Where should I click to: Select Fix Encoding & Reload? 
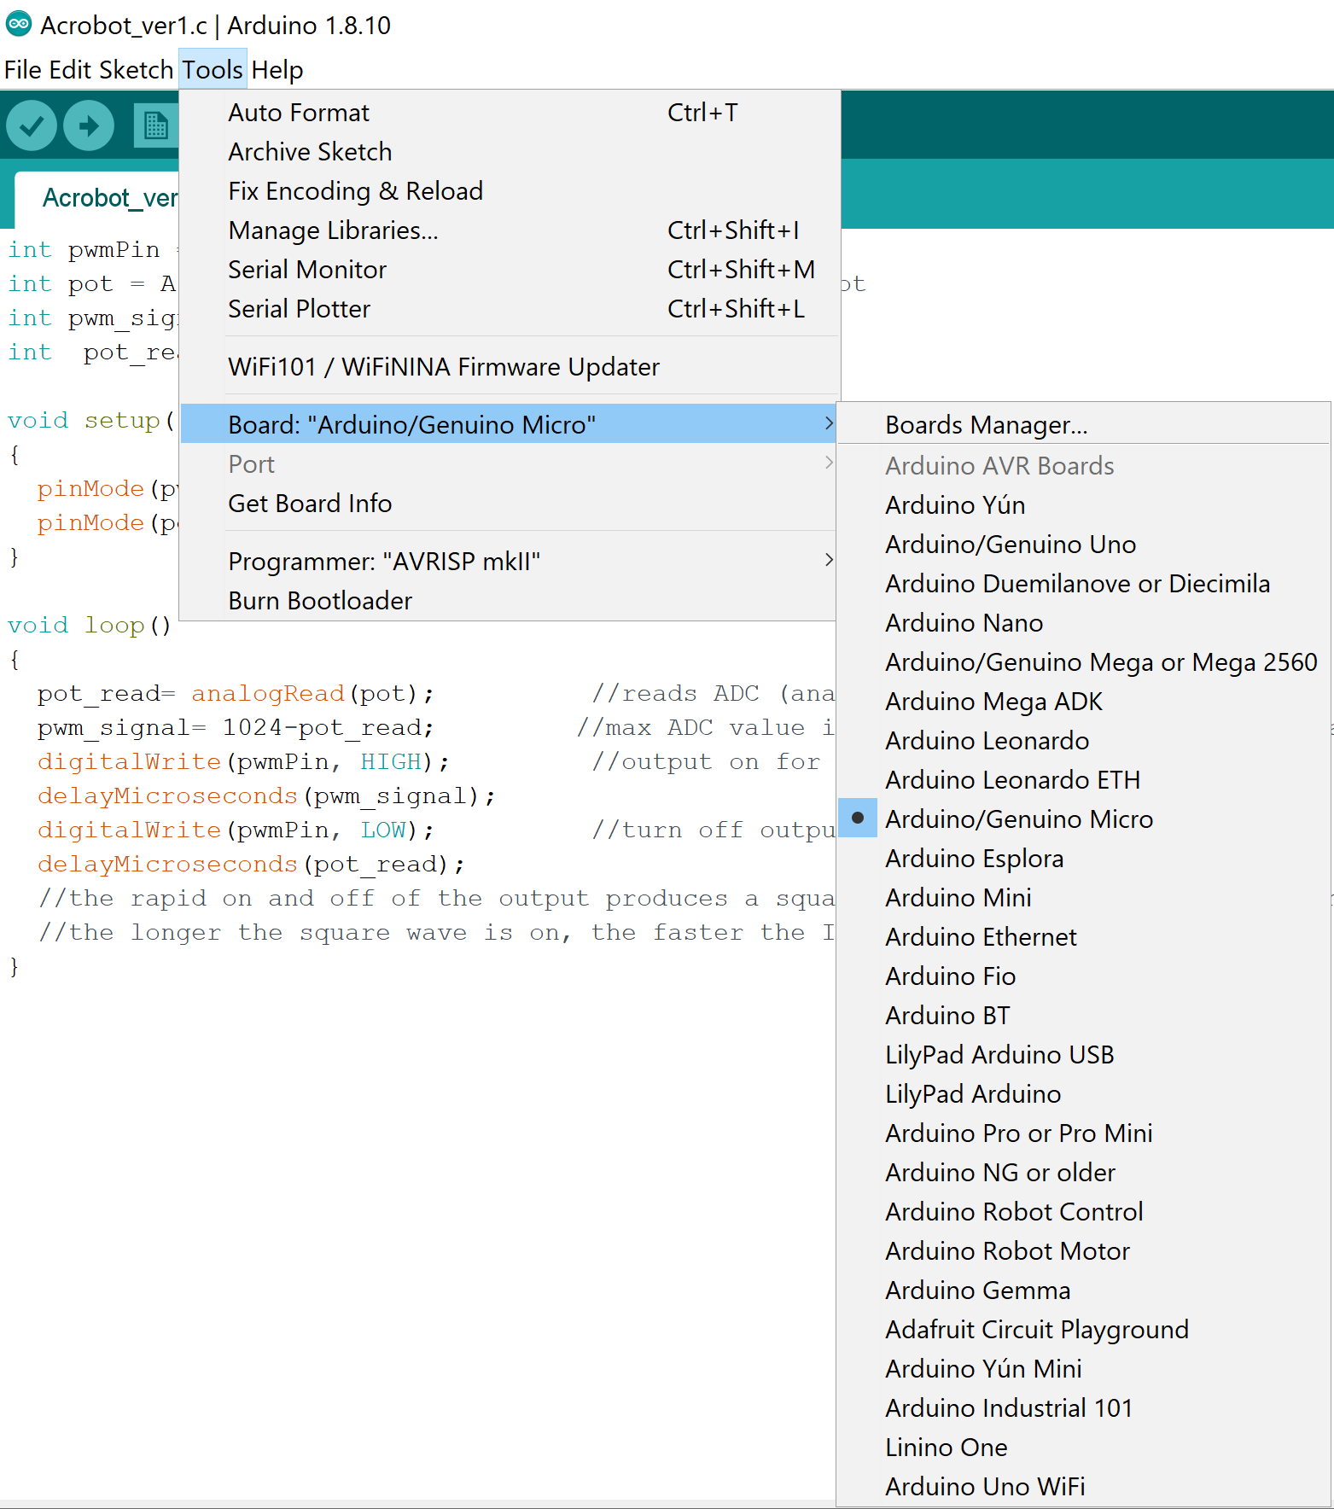tap(509, 190)
